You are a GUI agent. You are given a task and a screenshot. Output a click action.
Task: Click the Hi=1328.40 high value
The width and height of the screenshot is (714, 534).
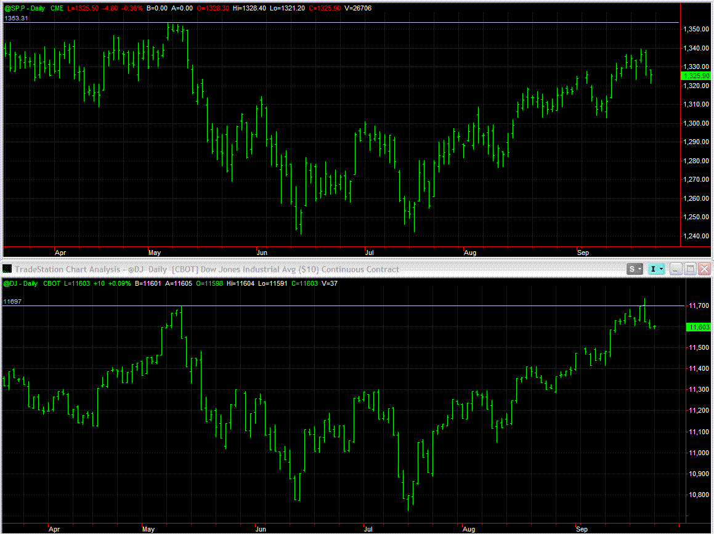[x=249, y=8]
